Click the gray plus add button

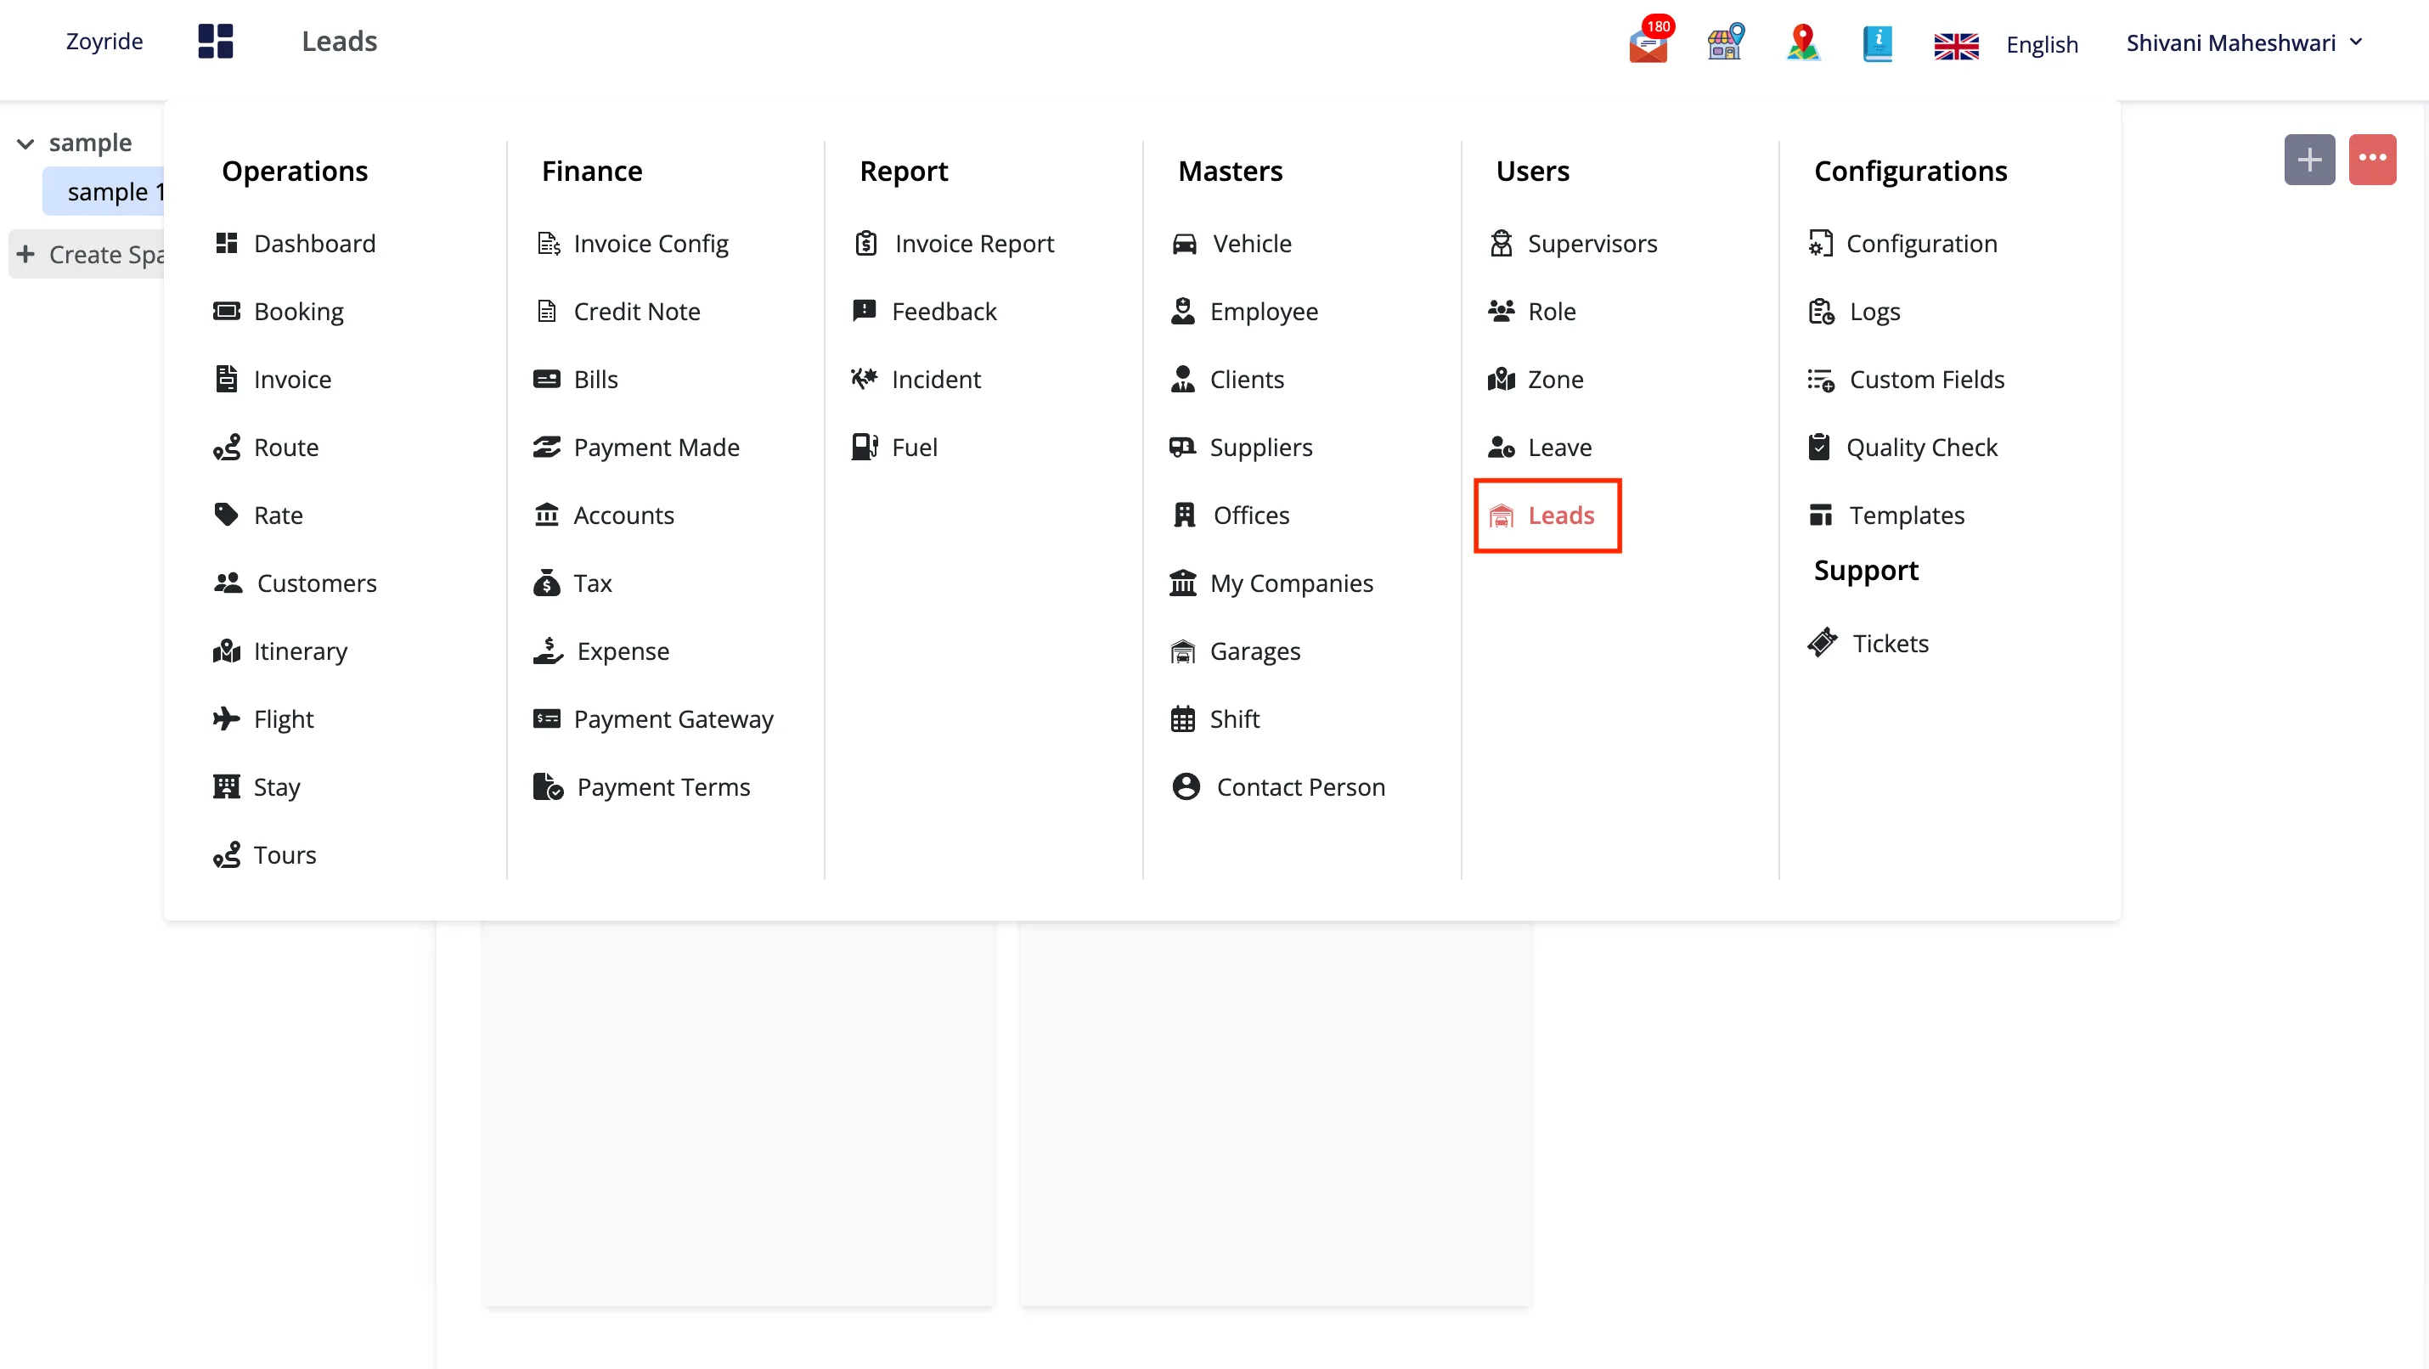[2309, 160]
